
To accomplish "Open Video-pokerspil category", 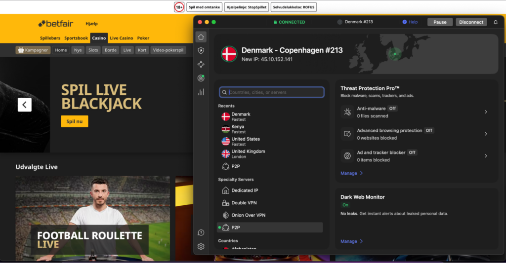I will click(168, 50).
